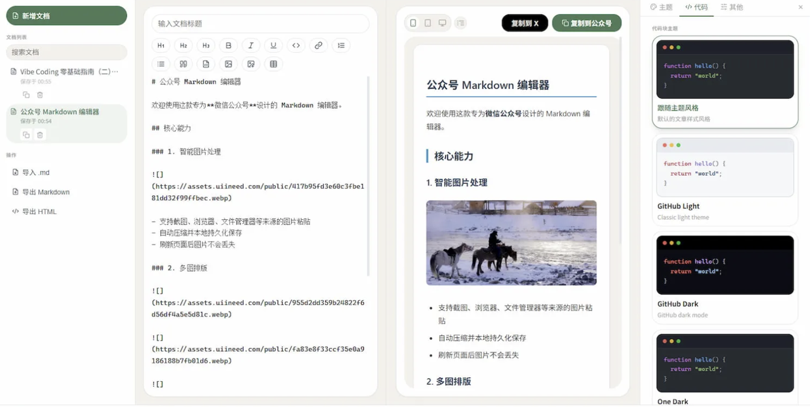Click 导出 HTML

[66, 211]
